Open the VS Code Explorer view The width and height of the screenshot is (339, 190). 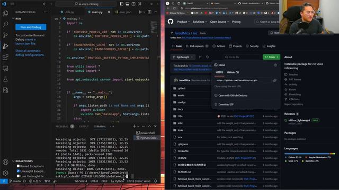[5, 13]
